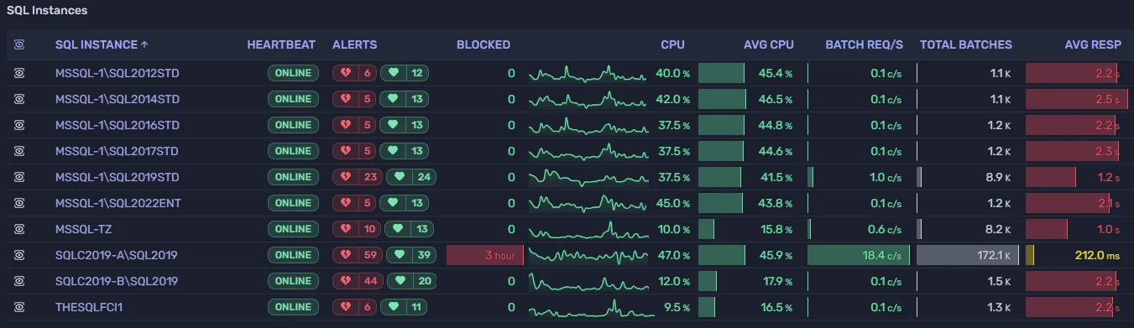This screenshot has height=328, width=1134.
Task: Open the MSSQL-1\SQL2017STD instance
Action: coord(117,151)
